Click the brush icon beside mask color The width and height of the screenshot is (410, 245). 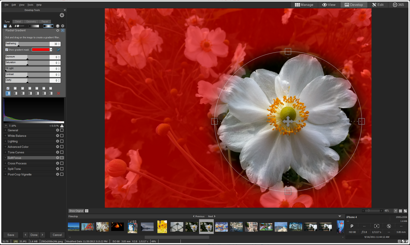(x=58, y=49)
